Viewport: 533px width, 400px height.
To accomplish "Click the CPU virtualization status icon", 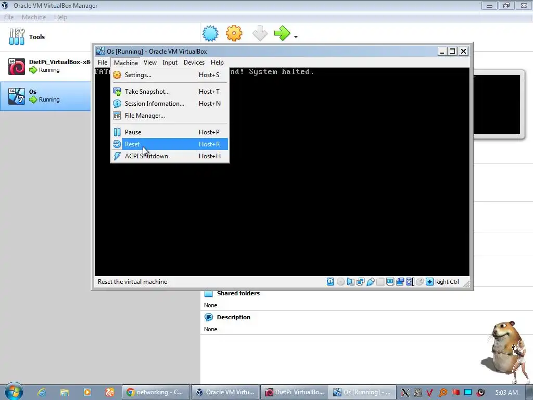I will pyautogui.click(x=410, y=282).
